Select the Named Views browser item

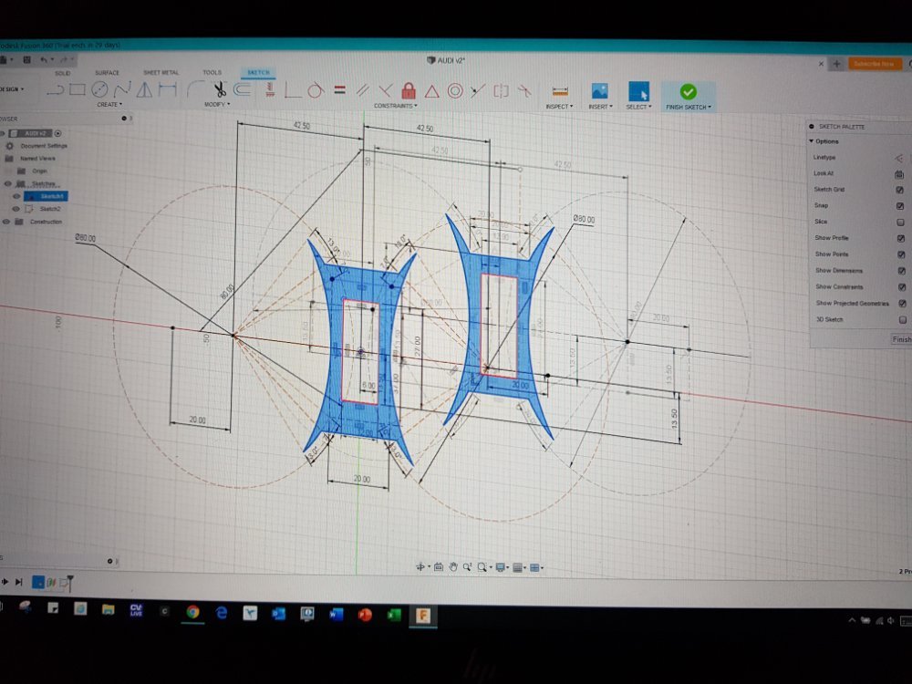37,158
